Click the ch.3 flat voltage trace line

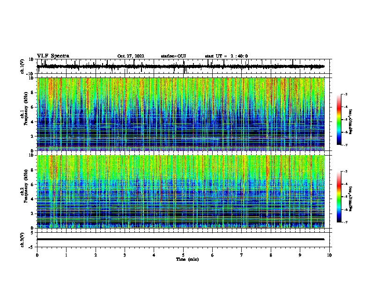pos(181,239)
